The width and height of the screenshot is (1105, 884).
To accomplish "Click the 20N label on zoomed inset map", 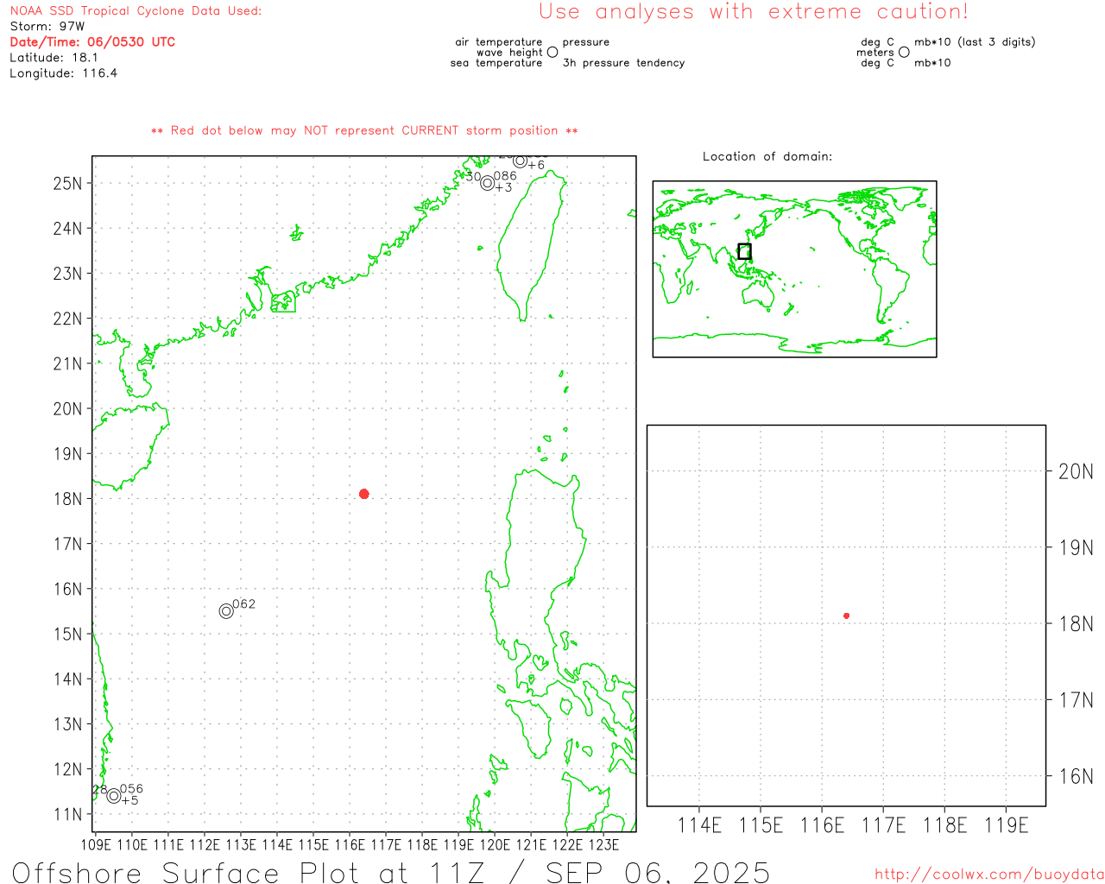I will [x=1076, y=471].
